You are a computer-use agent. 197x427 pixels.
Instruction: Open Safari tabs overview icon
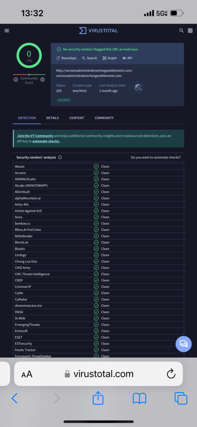(181, 398)
